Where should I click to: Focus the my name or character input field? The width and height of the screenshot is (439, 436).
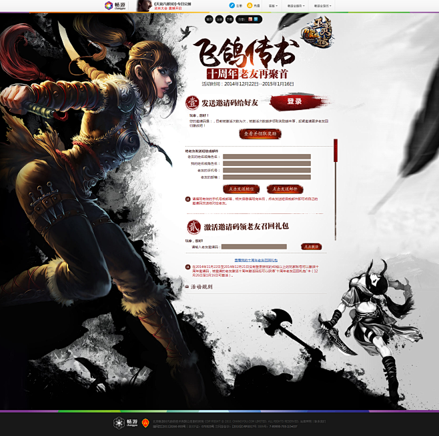point(267,163)
